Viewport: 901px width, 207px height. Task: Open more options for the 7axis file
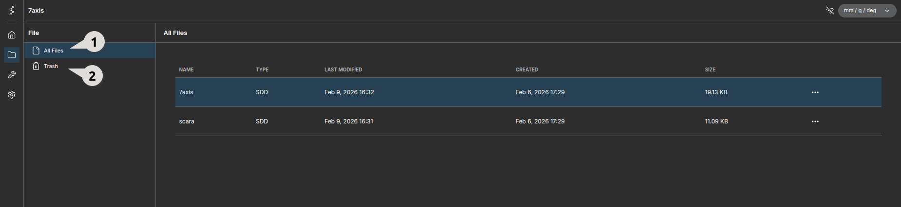point(815,92)
